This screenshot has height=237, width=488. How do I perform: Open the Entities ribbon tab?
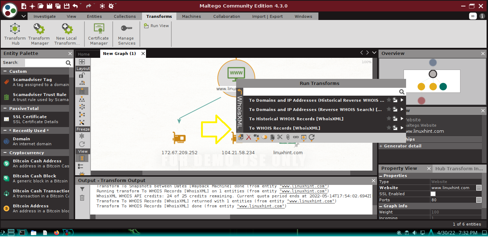(x=94, y=16)
